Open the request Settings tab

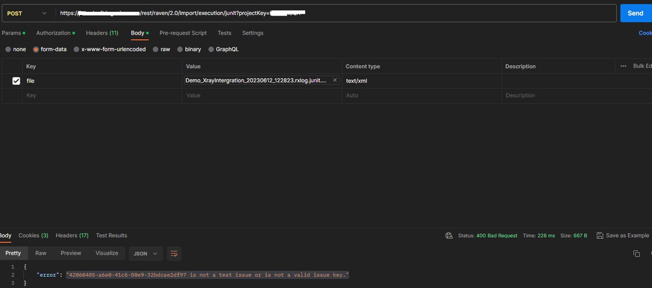click(252, 33)
